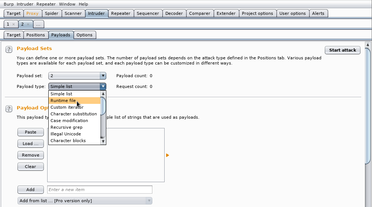372x207 pixels.
Task: Click the main panel vertical scrollbar
Action: point(368,106)
